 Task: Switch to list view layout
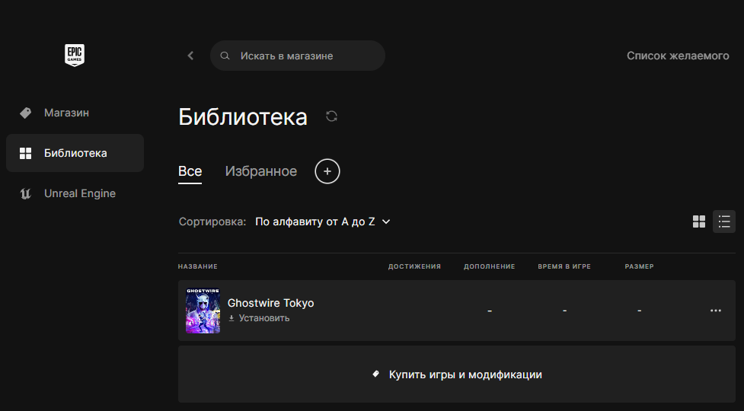[724, 221]
